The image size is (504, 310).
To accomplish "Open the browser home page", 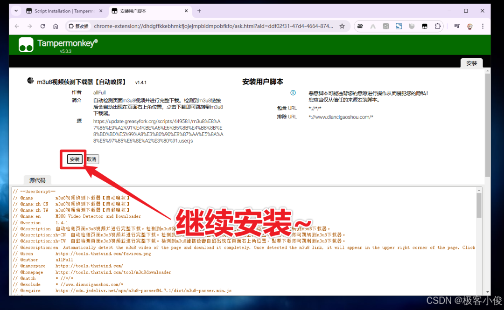I will point(56,27).
